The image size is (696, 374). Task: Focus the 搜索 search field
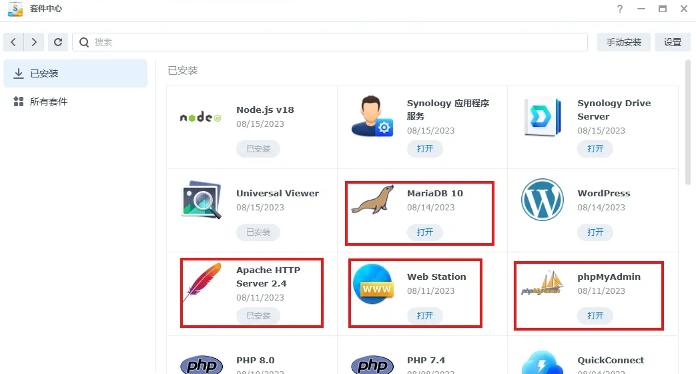pyautogui.click(x=330, y=42)
